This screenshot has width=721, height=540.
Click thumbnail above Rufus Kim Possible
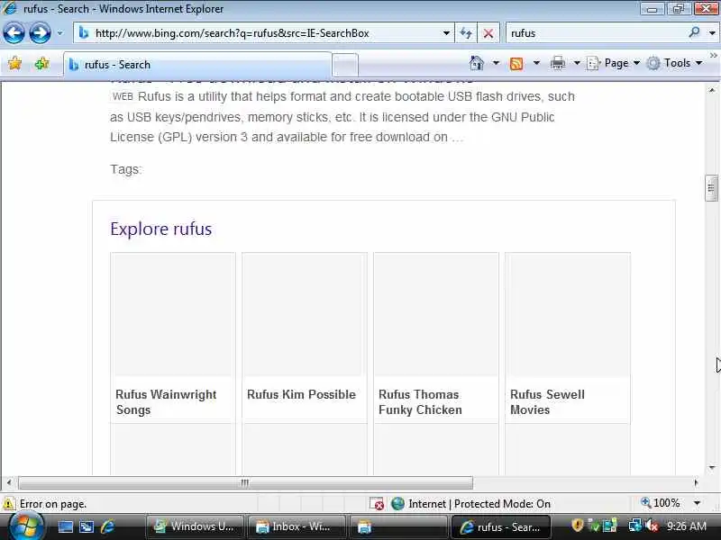[305, 315]
